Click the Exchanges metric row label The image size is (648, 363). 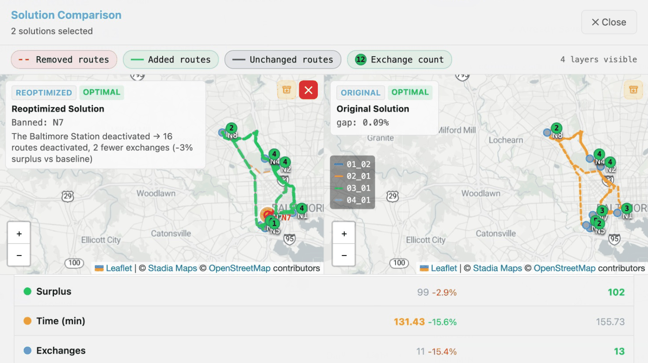tap(61, 351)
